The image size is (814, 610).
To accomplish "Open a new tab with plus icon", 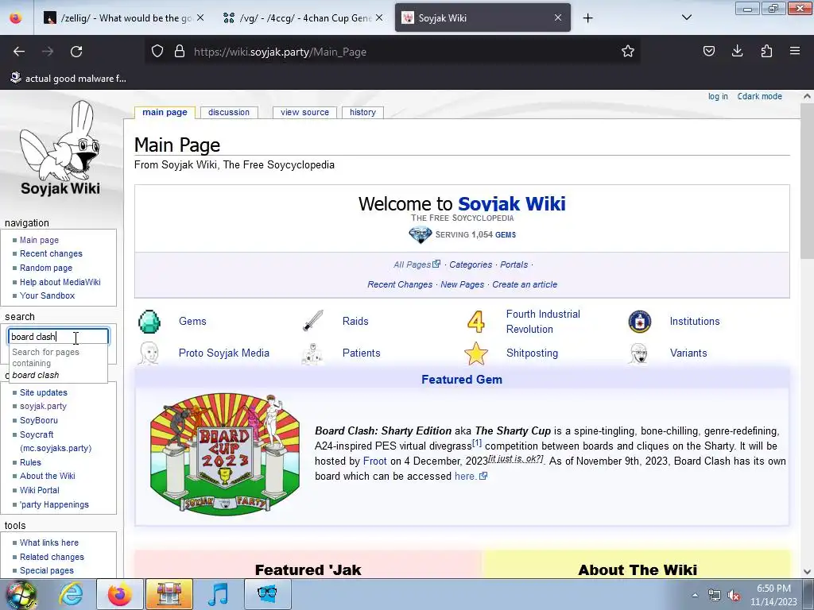I will point(587,18).
